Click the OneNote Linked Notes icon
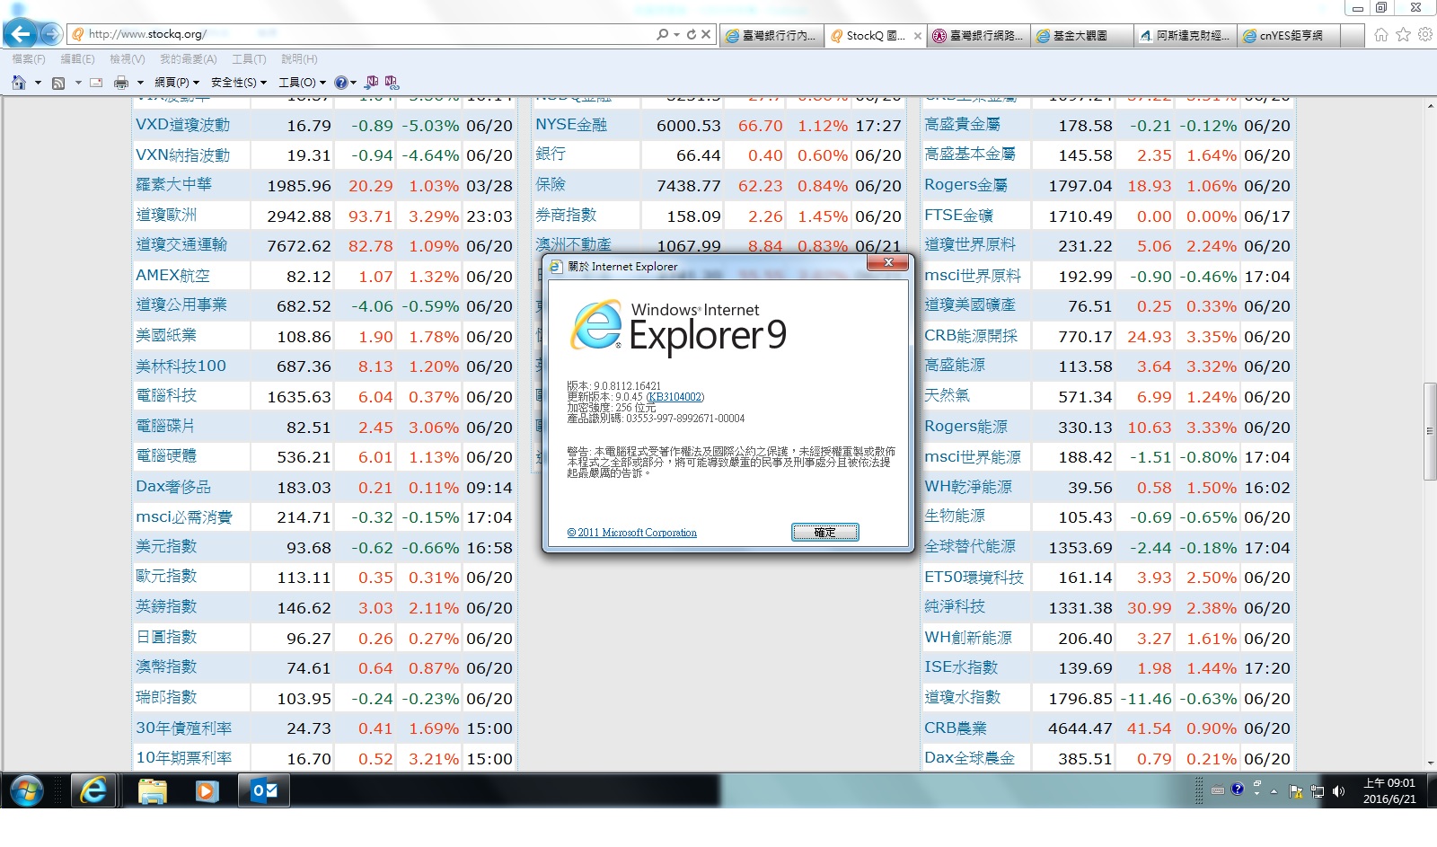 click(392, 82)
